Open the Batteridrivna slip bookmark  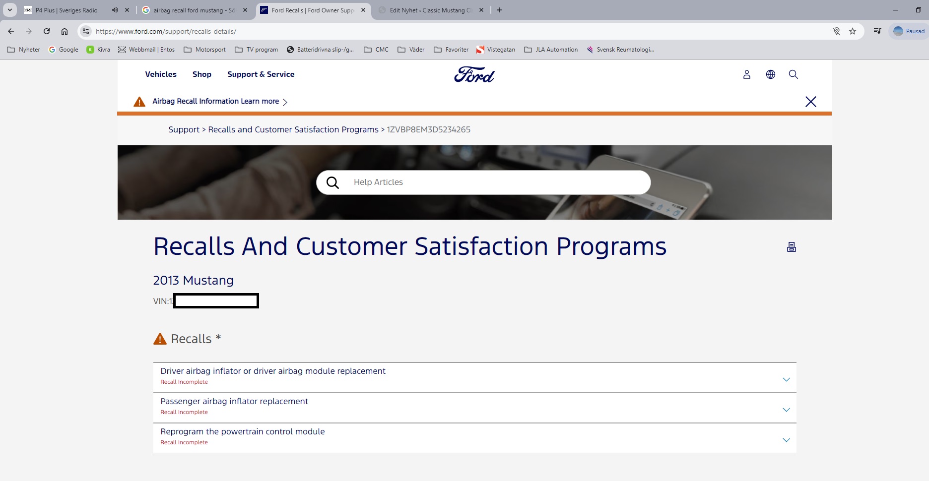coord(320,50)
